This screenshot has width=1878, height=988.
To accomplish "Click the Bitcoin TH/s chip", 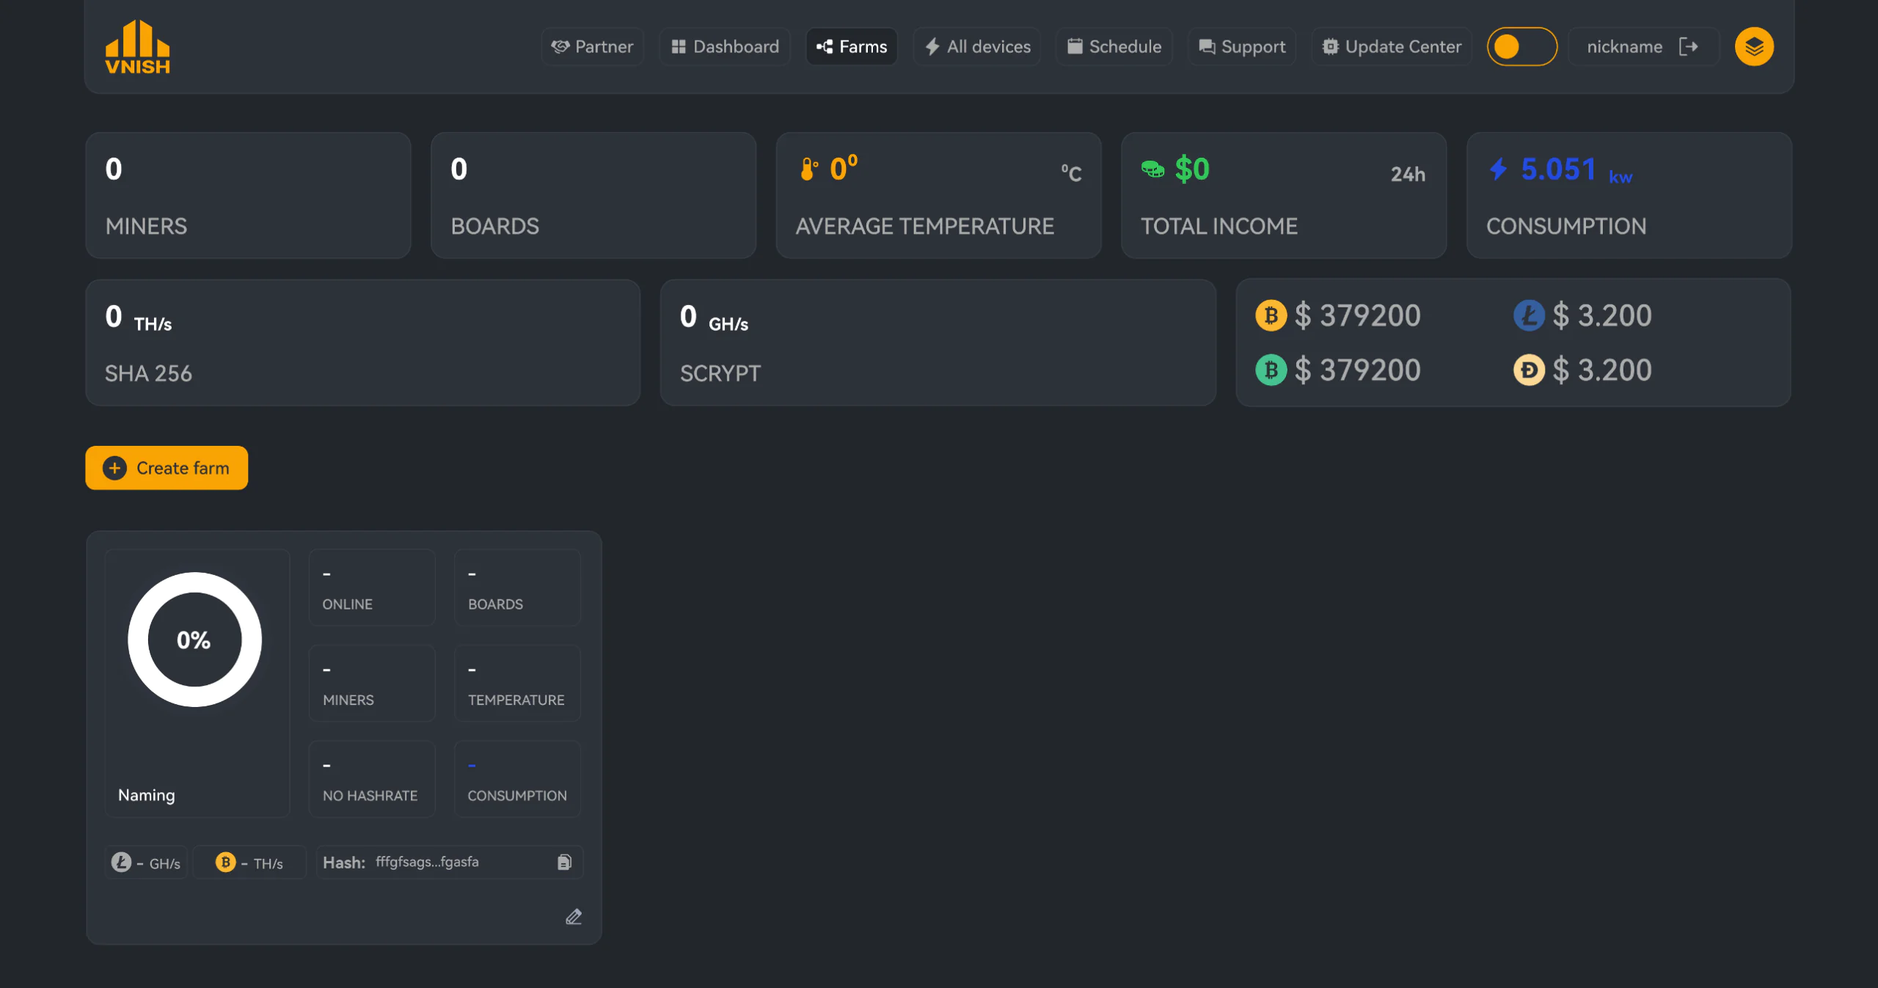I will pos(249,863).
